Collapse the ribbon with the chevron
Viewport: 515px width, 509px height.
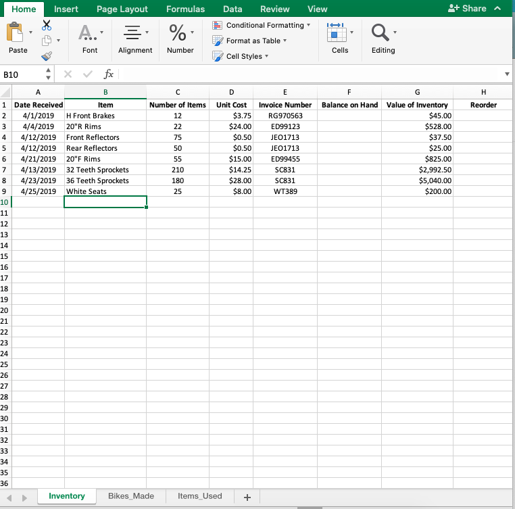coord(499,9)
